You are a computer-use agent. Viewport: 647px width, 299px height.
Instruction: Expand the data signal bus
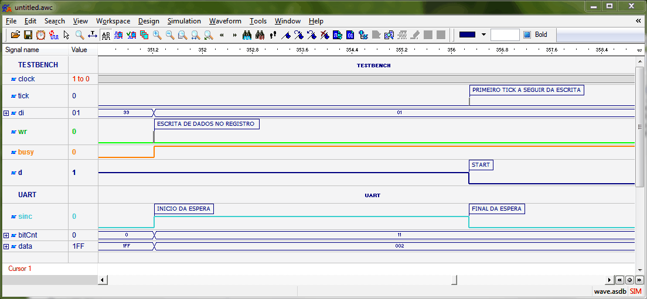[x=6, y=247]
